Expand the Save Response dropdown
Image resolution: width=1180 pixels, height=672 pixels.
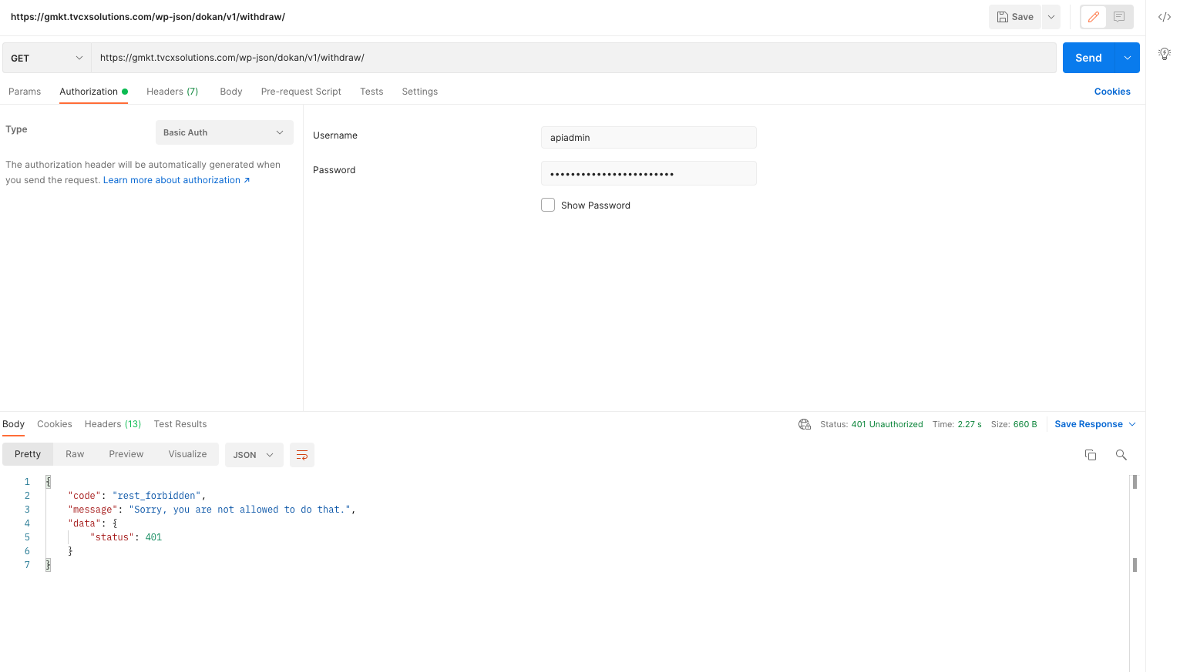point(1095,424)
